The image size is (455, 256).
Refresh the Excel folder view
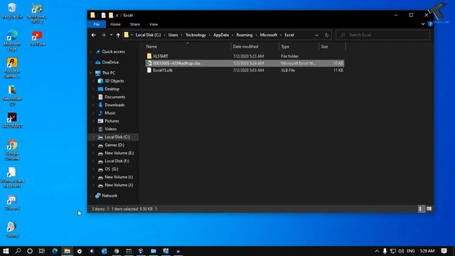coord(326,35)
